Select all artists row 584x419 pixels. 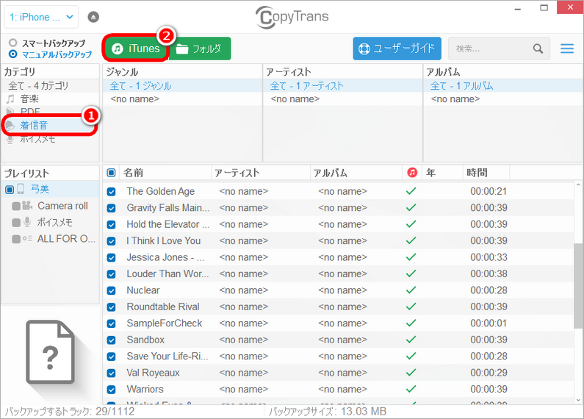click(x=342, y=86)
